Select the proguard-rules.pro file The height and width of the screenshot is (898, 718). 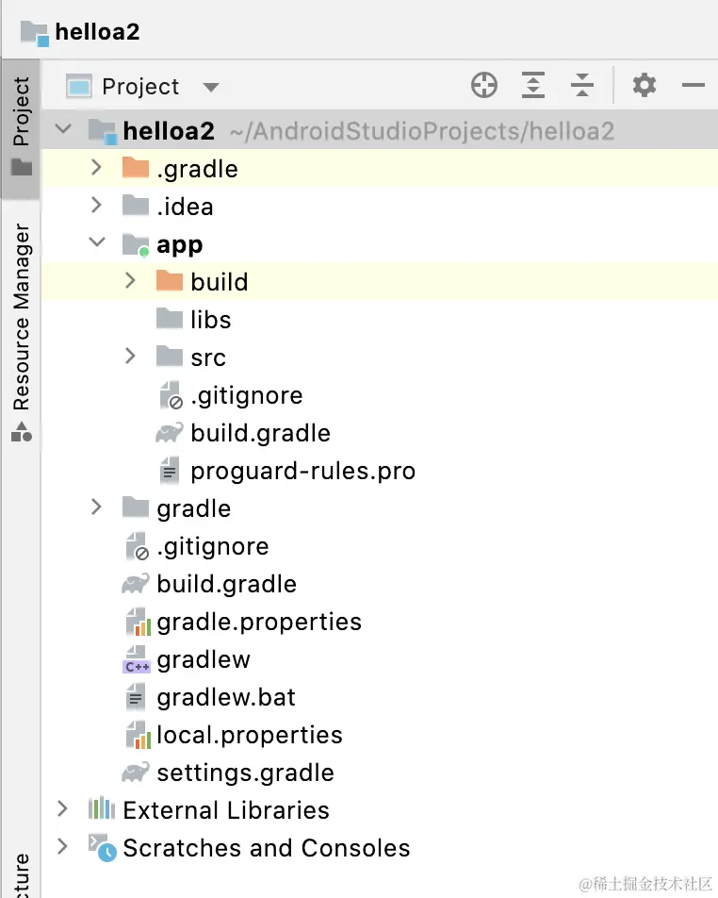[x=302, y=471]
